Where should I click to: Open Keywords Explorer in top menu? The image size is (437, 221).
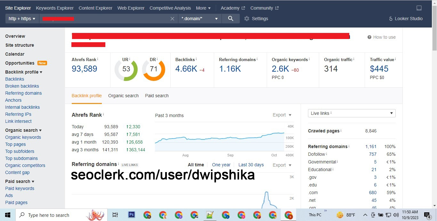click(55, 8)
